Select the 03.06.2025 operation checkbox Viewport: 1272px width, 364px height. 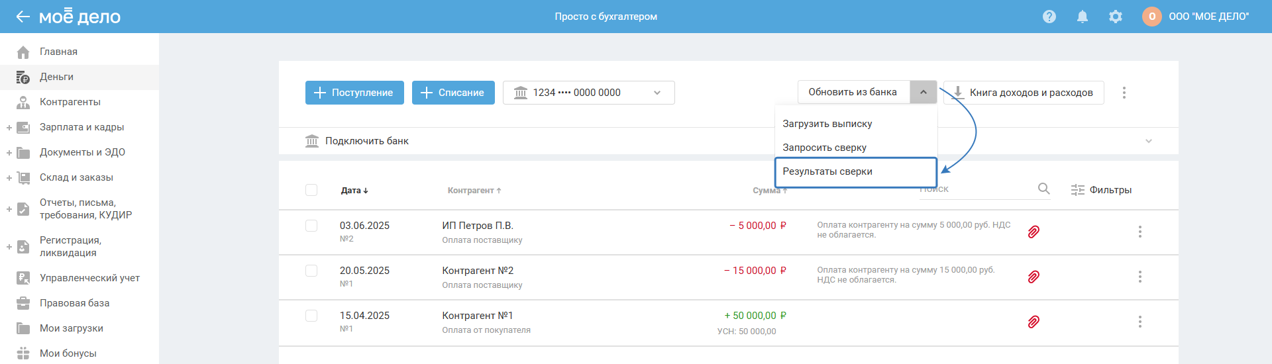311,226
